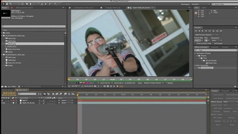
Task: Open the Render Queue tab
Action: click(x=7, y=90)
